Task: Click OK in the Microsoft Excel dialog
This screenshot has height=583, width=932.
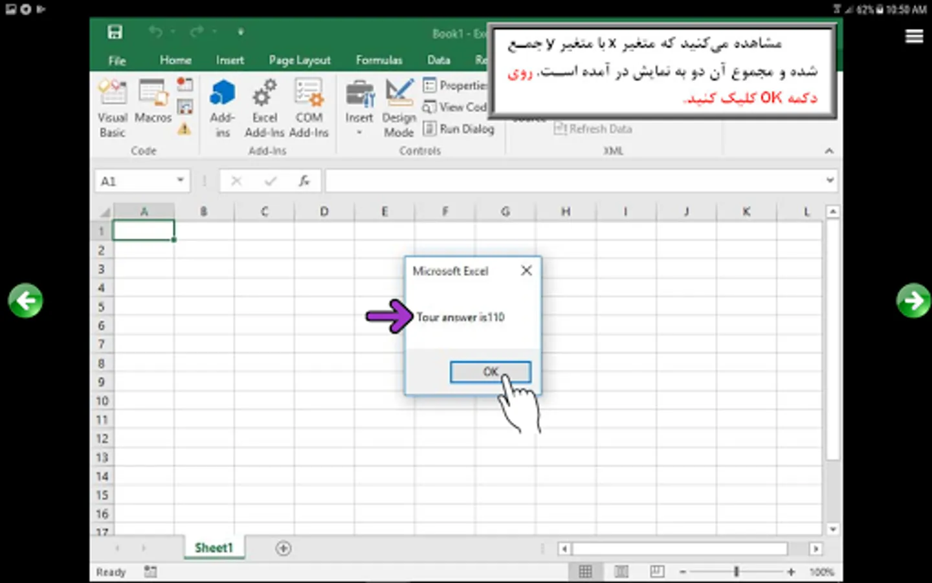Action: pyautogui.click(x=491, y=372)
